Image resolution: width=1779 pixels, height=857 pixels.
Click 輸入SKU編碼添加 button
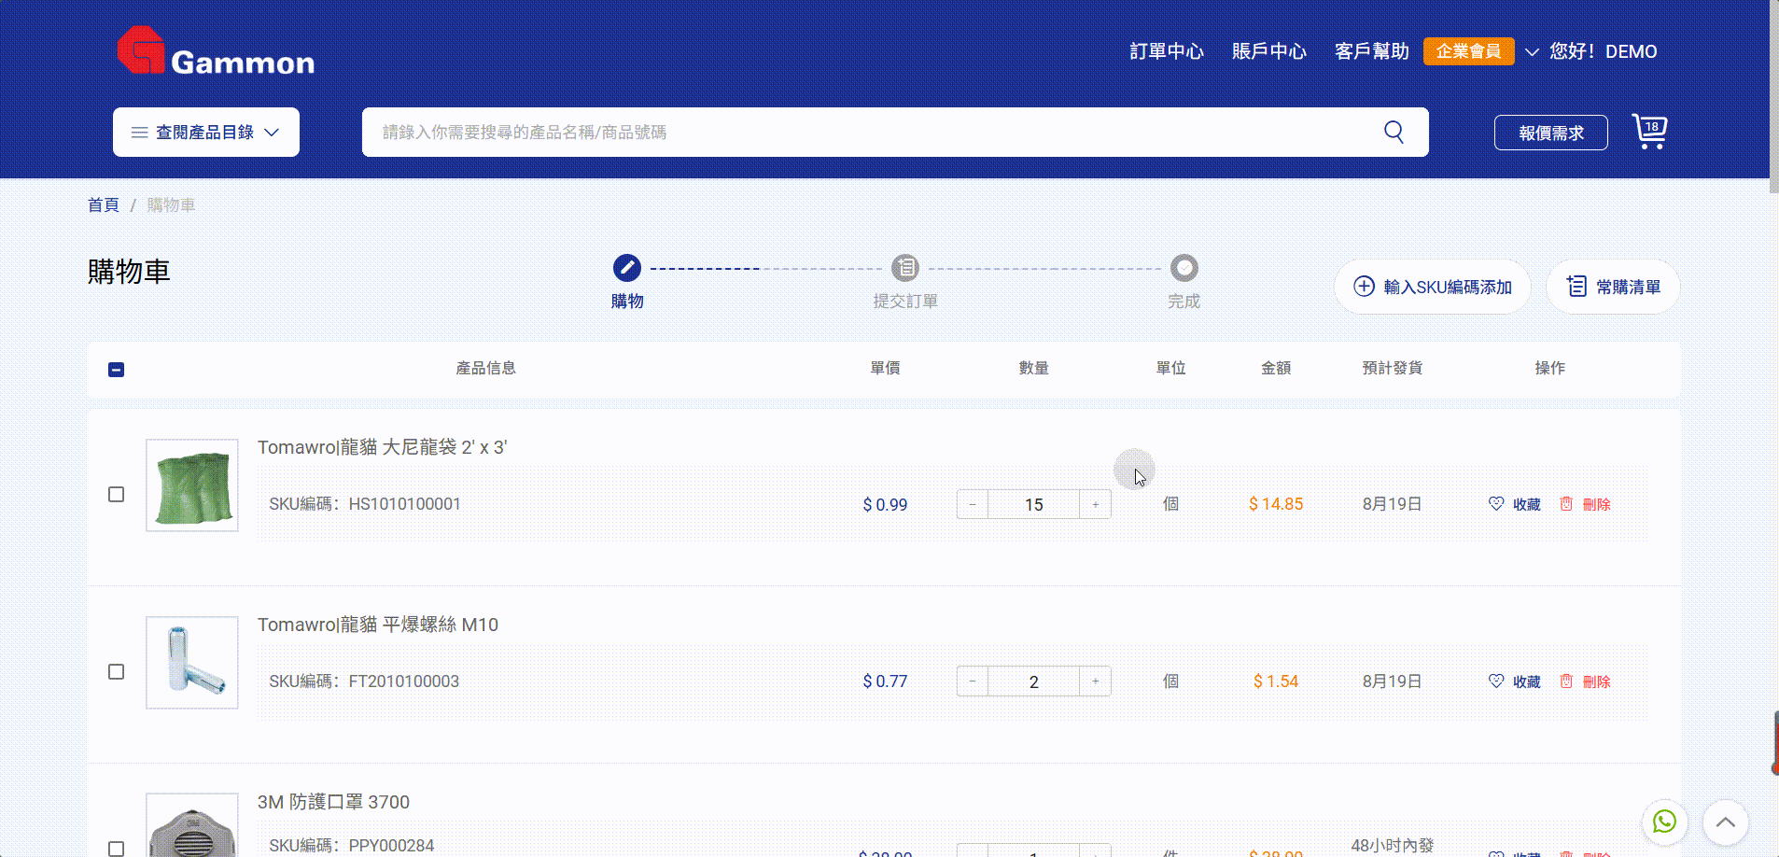pos(1432,287)
